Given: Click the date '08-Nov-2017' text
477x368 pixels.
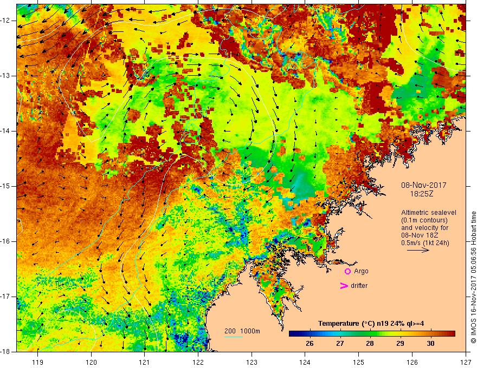Looking at the screenshot, I should click(423, 185).
